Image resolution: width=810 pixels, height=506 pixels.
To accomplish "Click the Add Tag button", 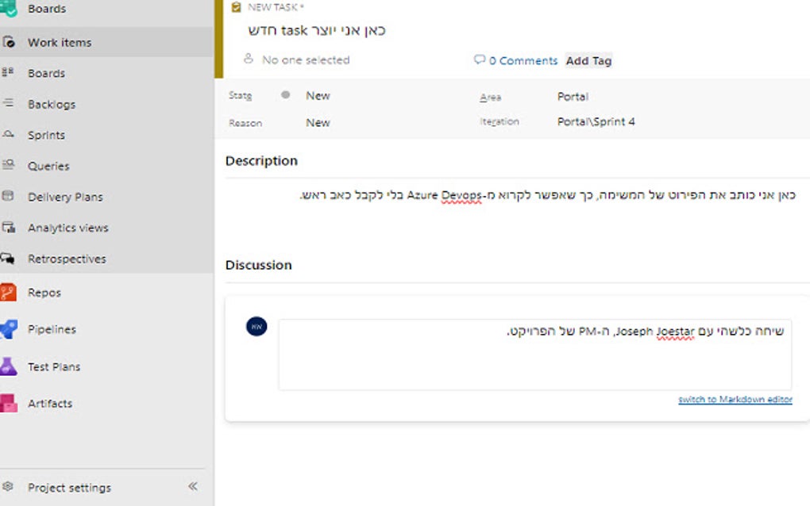I will pyautogui.click(x=588, y=60).
